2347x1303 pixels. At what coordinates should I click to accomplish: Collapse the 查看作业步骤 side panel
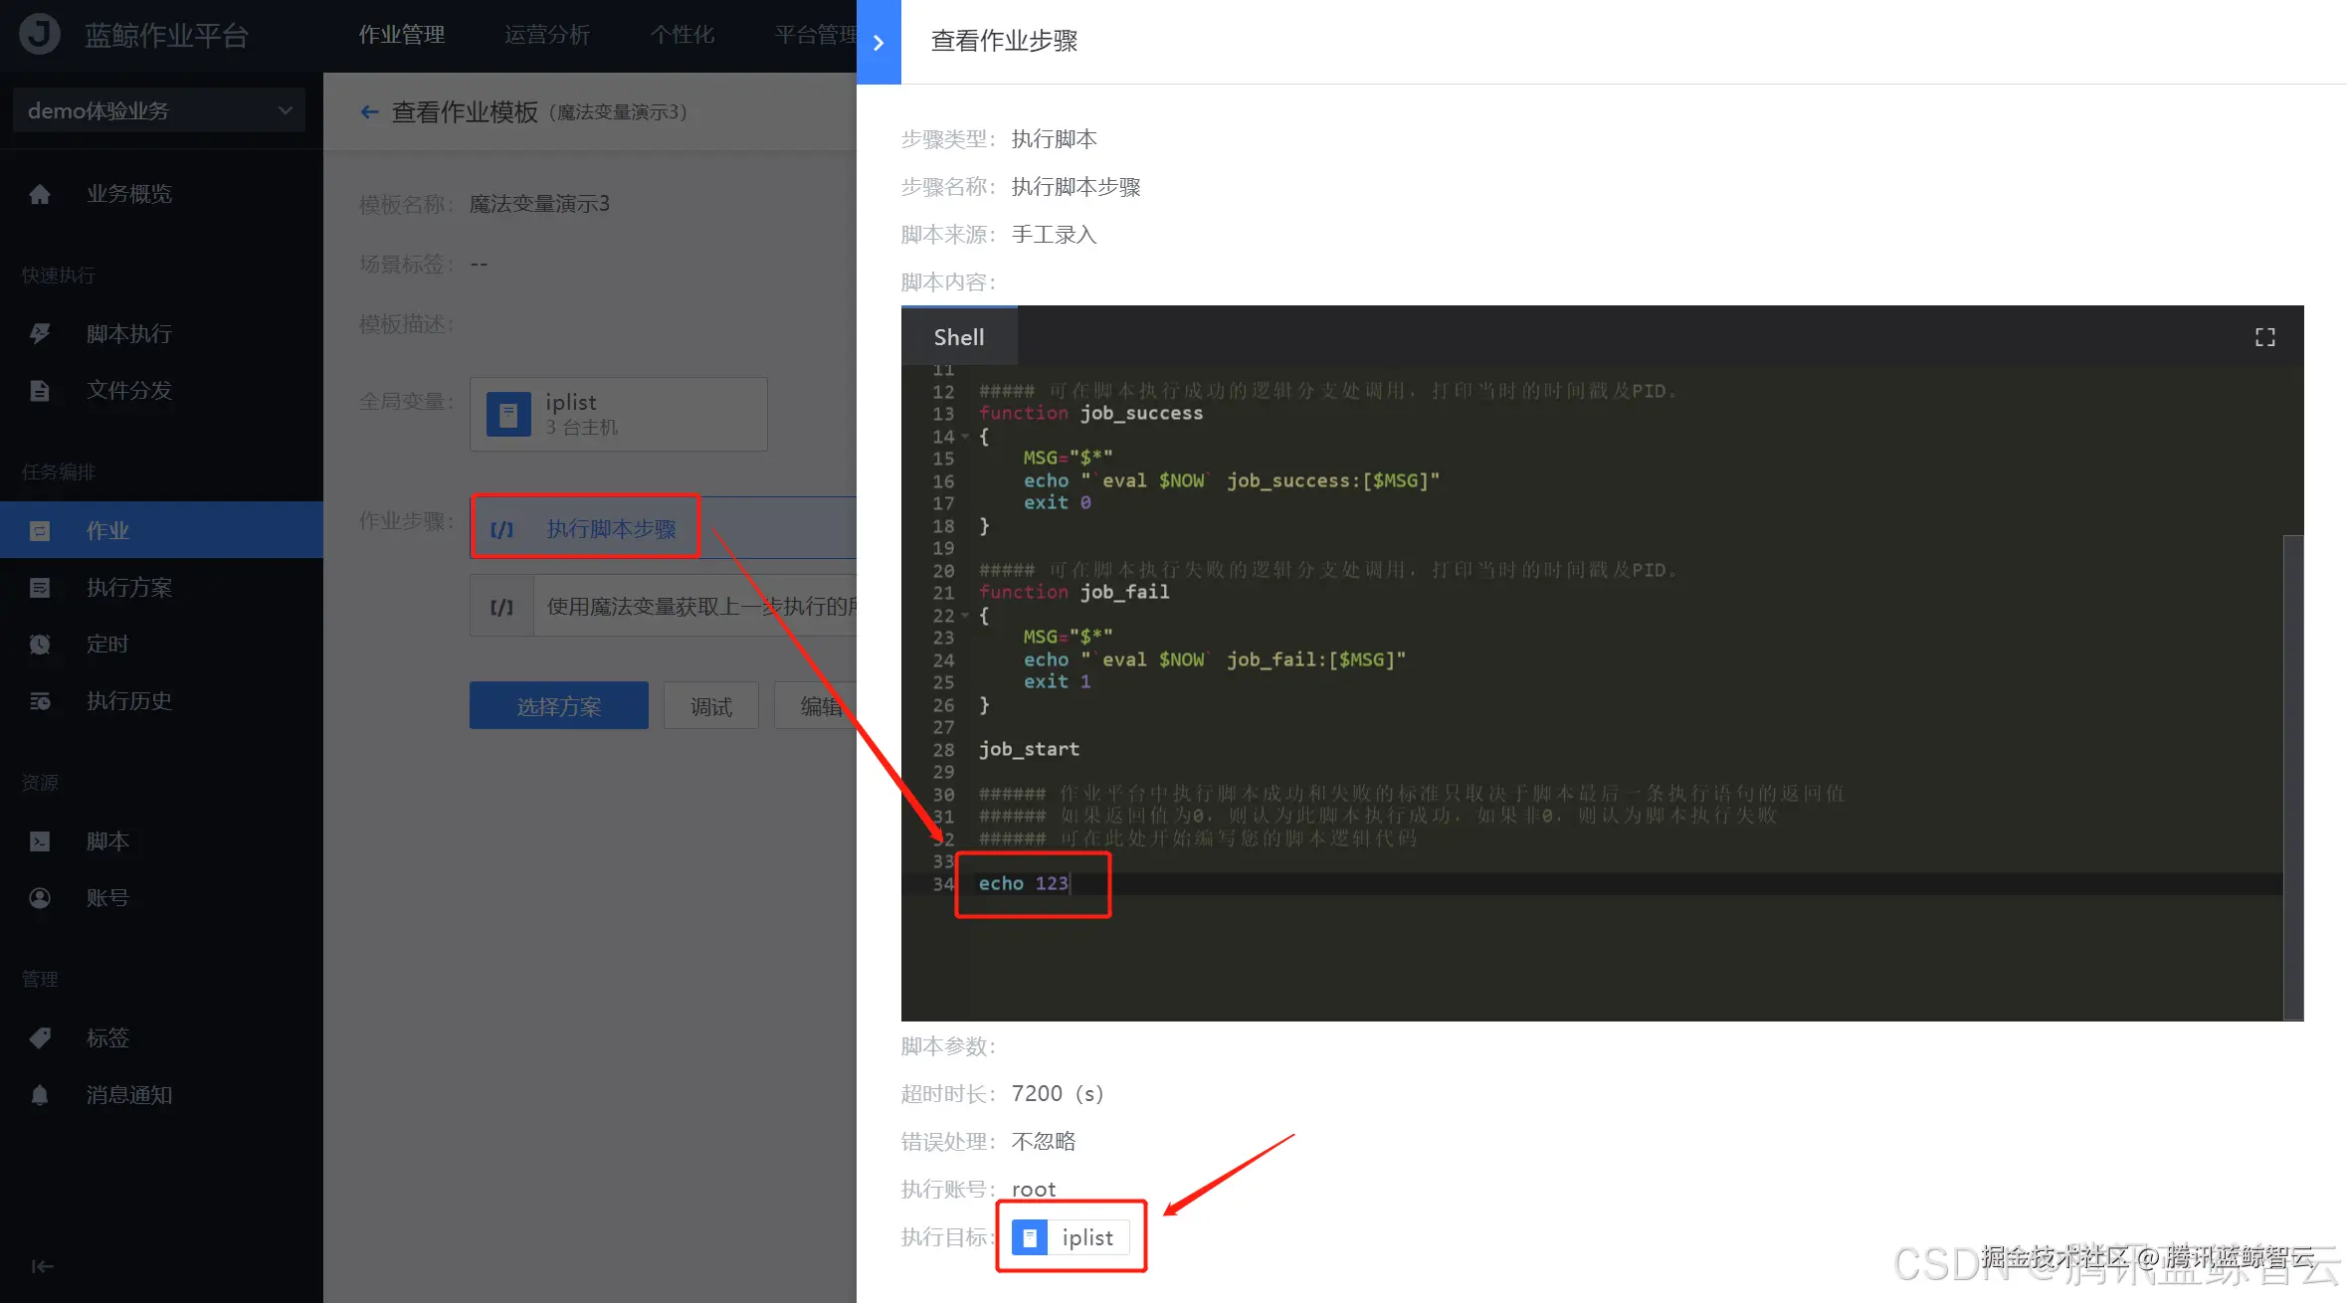pos(879,43)
